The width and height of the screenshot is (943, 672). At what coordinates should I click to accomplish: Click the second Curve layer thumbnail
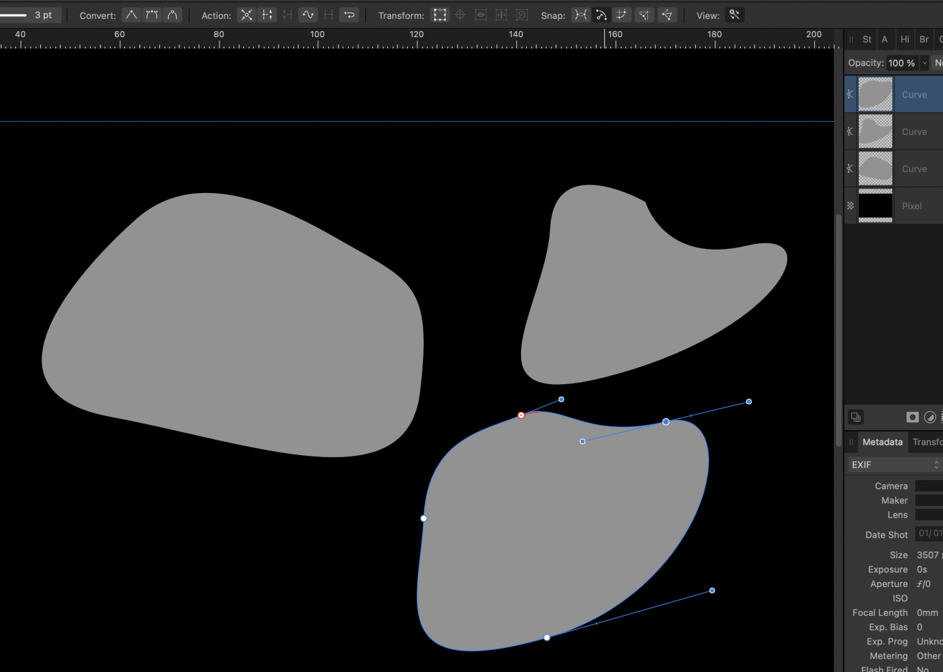coord(875,131)
